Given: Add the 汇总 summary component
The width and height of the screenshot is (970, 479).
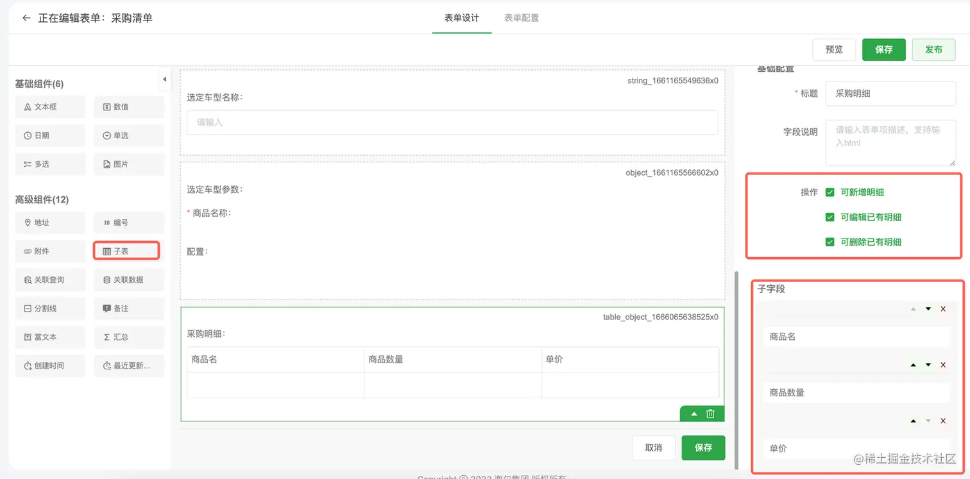Looking at the screenshot, I should tap(129, 337).
